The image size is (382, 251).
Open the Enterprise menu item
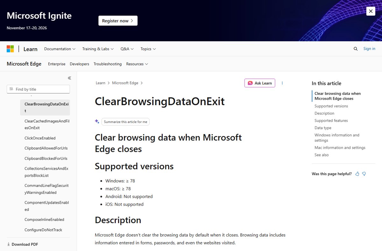57,64
